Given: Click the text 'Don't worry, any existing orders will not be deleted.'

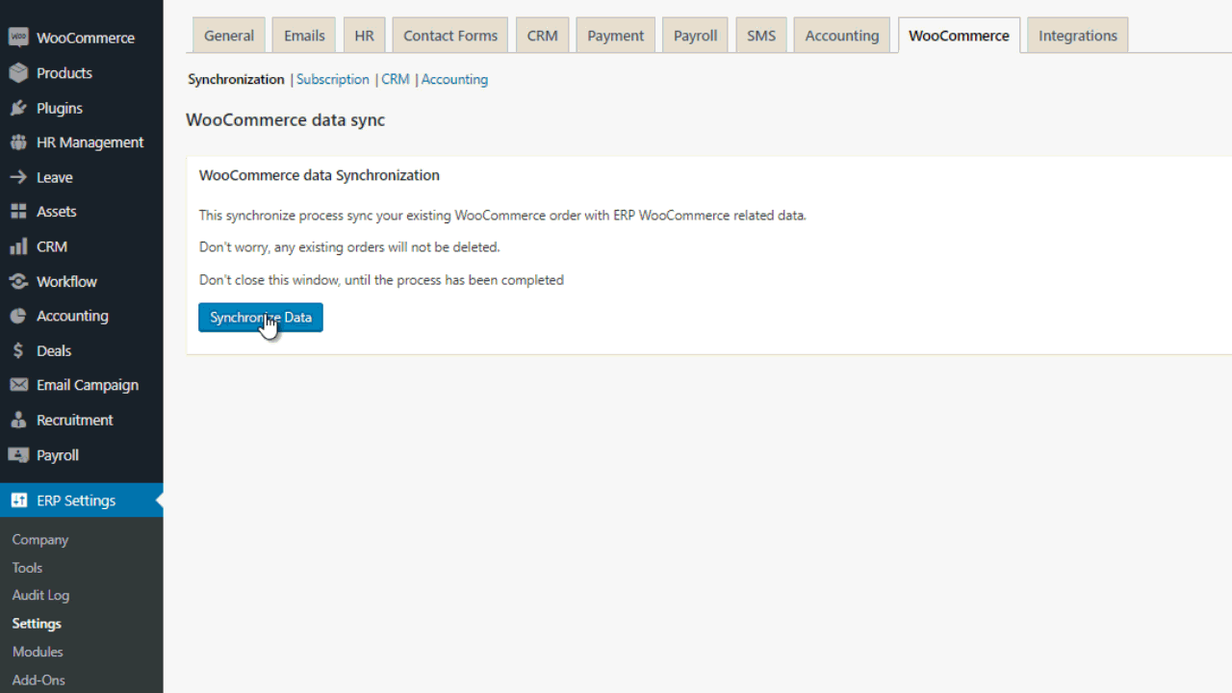Looking at the screenshot, I should coord(349,247).
